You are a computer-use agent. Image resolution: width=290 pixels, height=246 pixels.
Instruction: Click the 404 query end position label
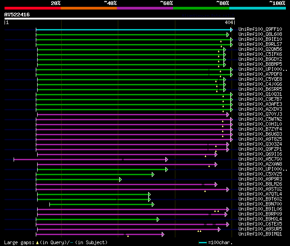[x=229, y=22]
